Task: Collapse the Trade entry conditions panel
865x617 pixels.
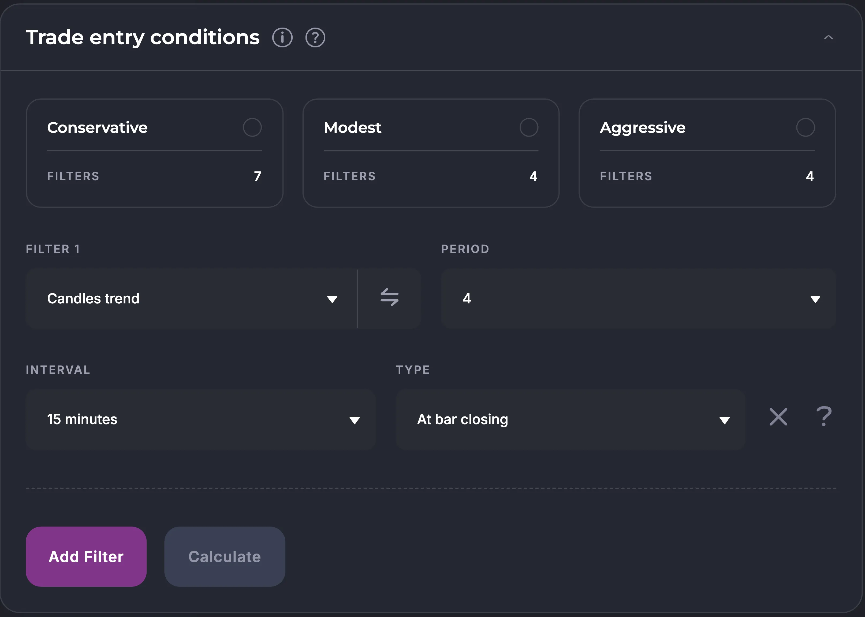Action: [828, 37]
